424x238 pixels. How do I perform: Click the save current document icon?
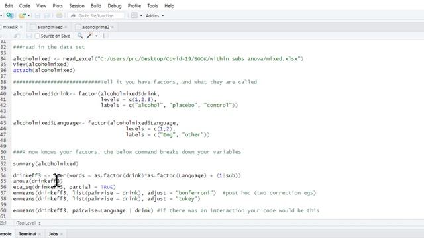(x=38, y=15)
